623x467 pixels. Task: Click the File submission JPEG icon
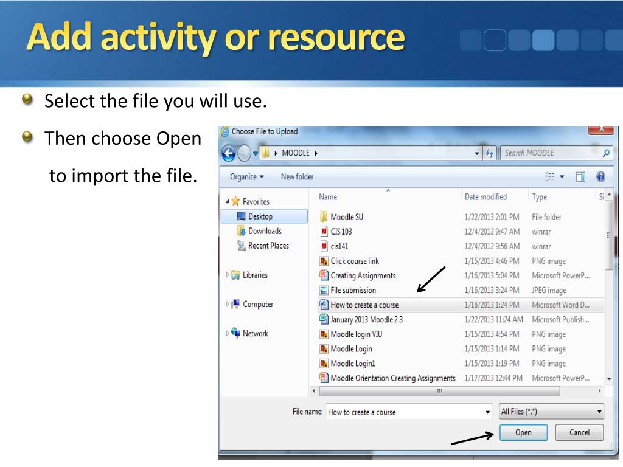[x=324, y=290]
